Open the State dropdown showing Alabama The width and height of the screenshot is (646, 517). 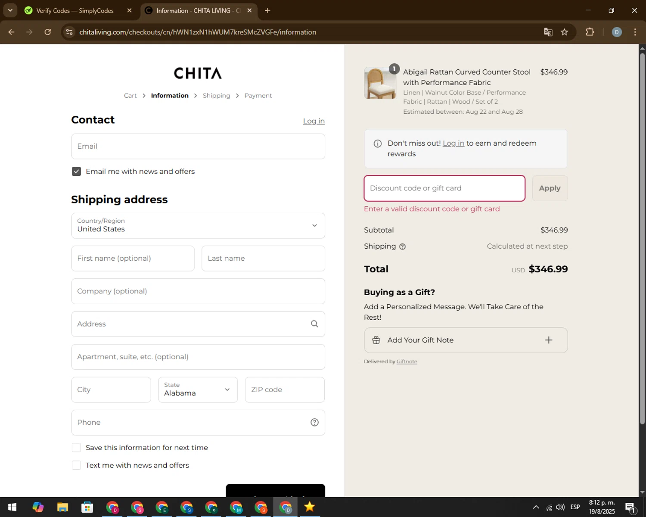pos(198,389)
